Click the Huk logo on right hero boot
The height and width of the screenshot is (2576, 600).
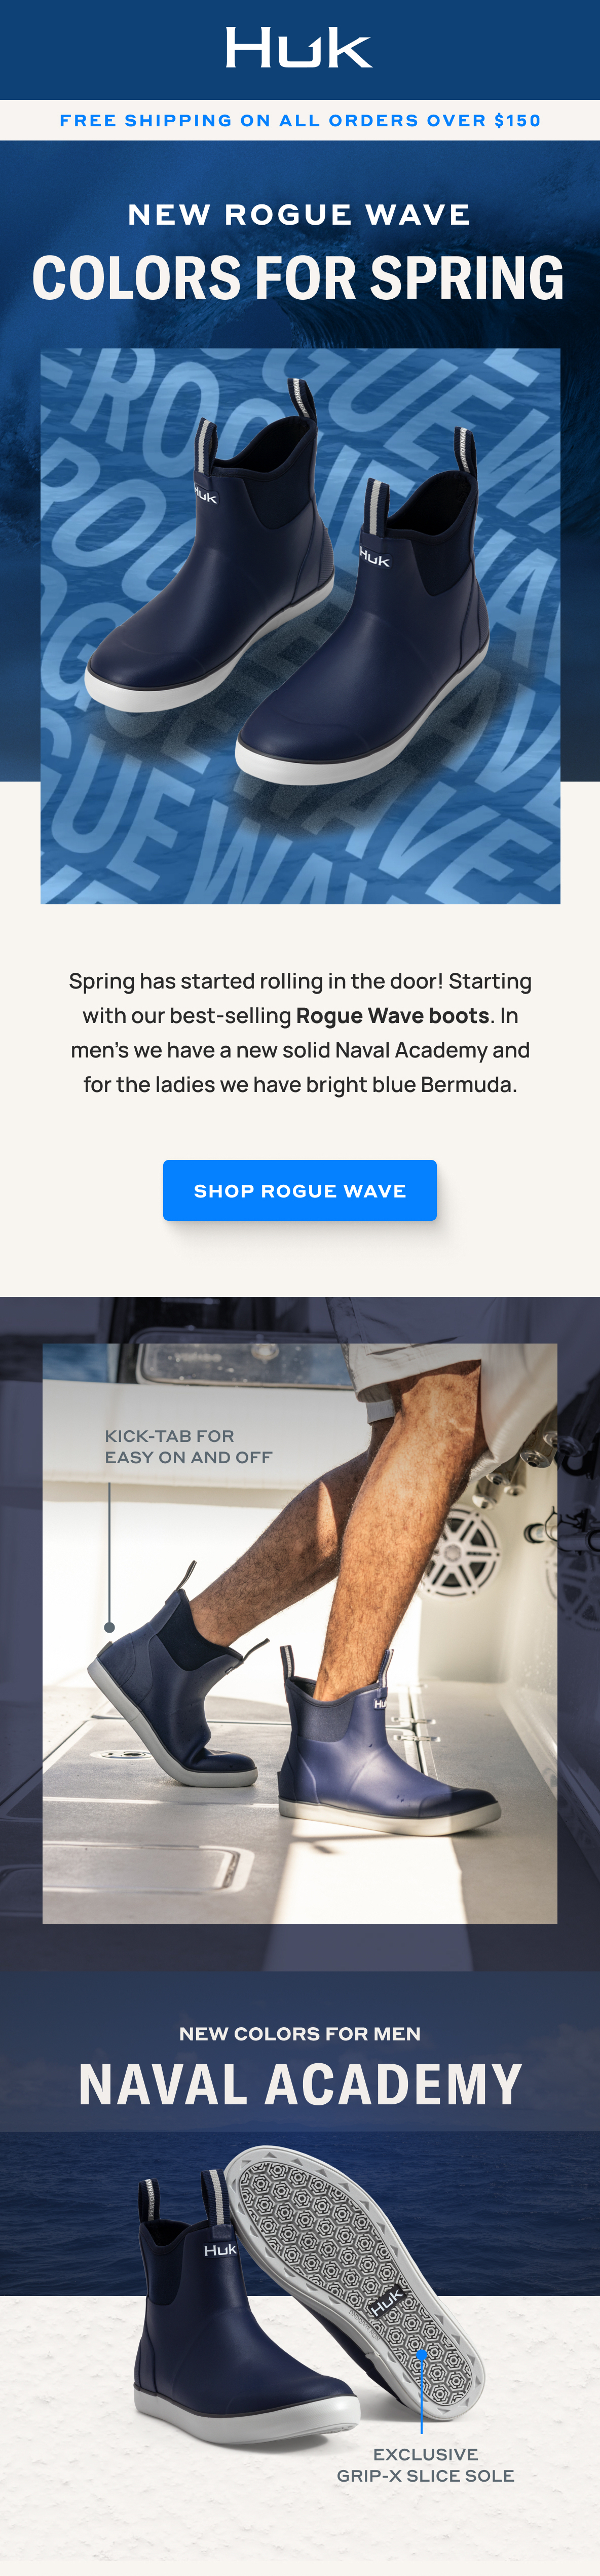click(374, 558)
